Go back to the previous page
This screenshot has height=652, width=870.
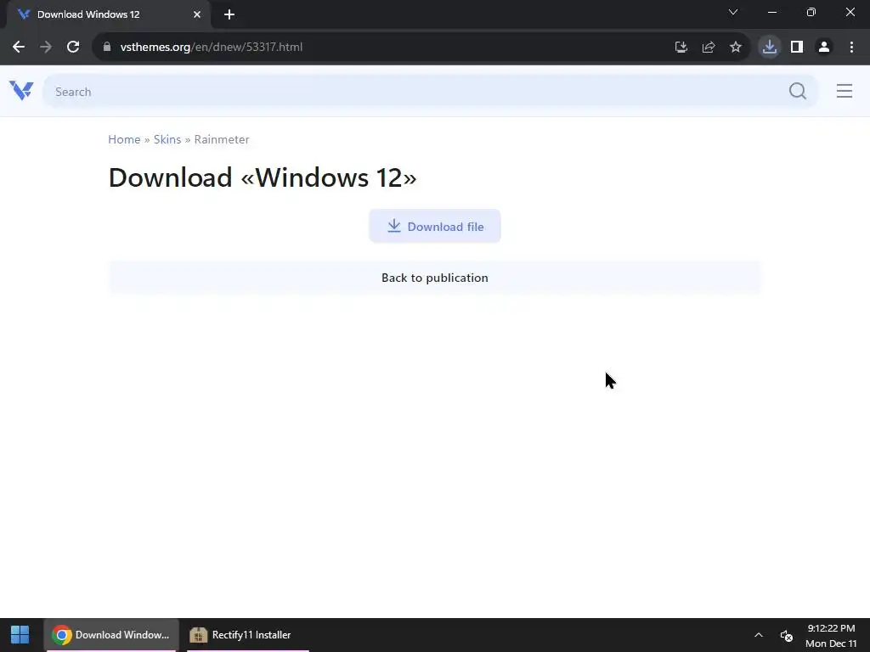[x=19, y=48]
